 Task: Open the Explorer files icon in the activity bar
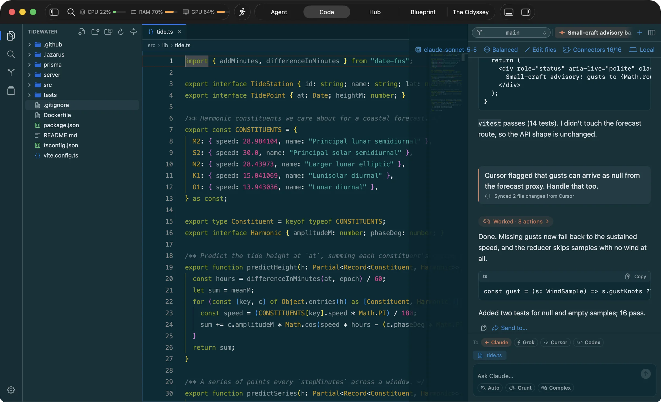(x=11, y=36)
